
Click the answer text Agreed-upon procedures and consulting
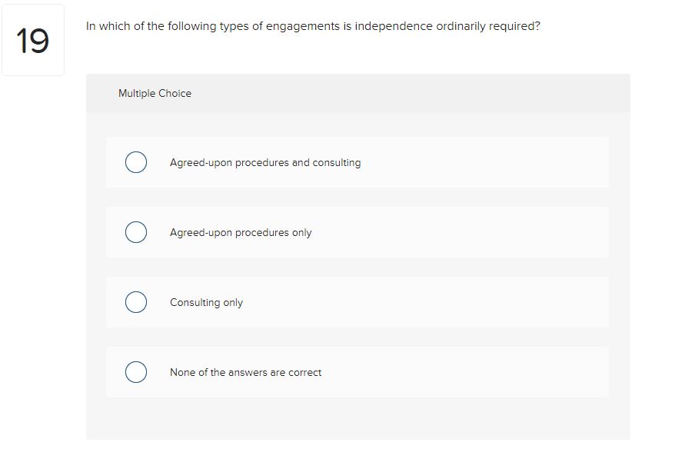point(265,162)
